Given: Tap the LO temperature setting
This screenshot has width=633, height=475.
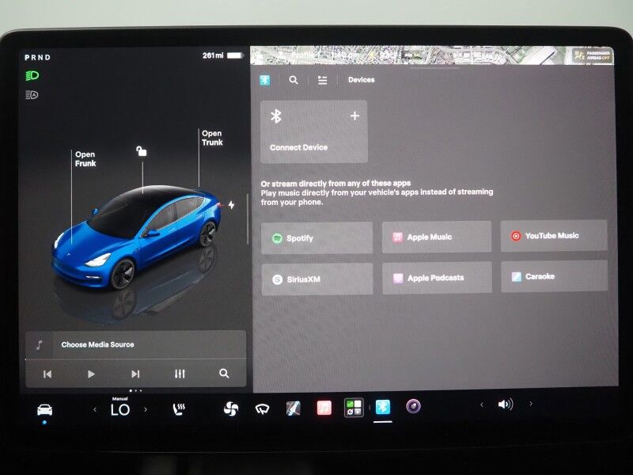Looking at the screenshot, I should (120, 409).
